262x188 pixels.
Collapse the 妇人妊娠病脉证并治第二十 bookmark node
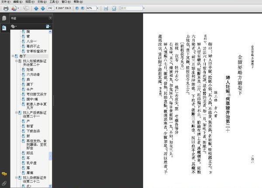coord(17,61)
